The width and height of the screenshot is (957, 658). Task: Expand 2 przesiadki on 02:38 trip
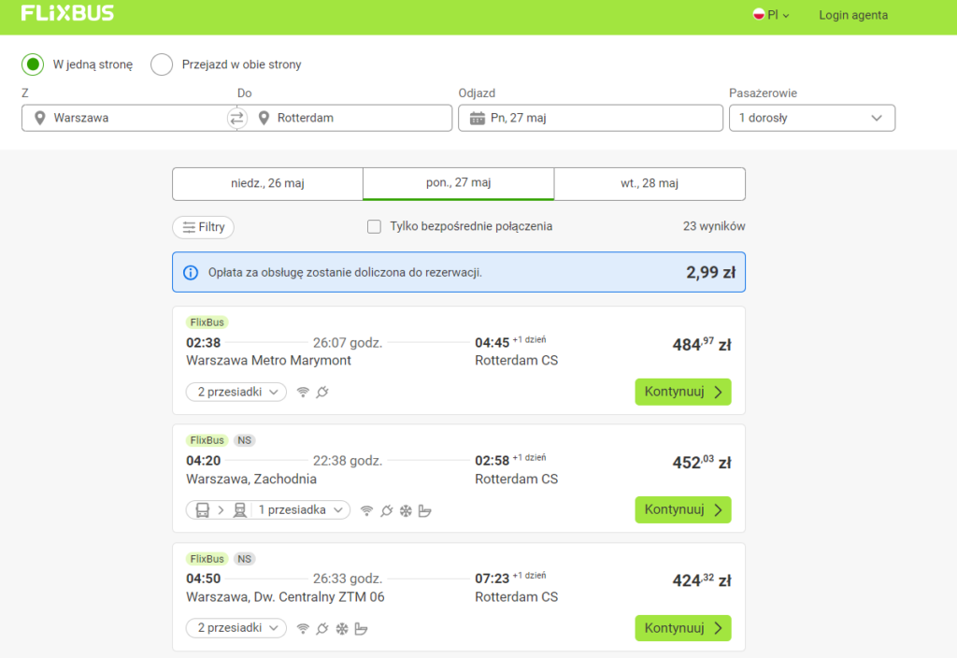pos(236,393)
